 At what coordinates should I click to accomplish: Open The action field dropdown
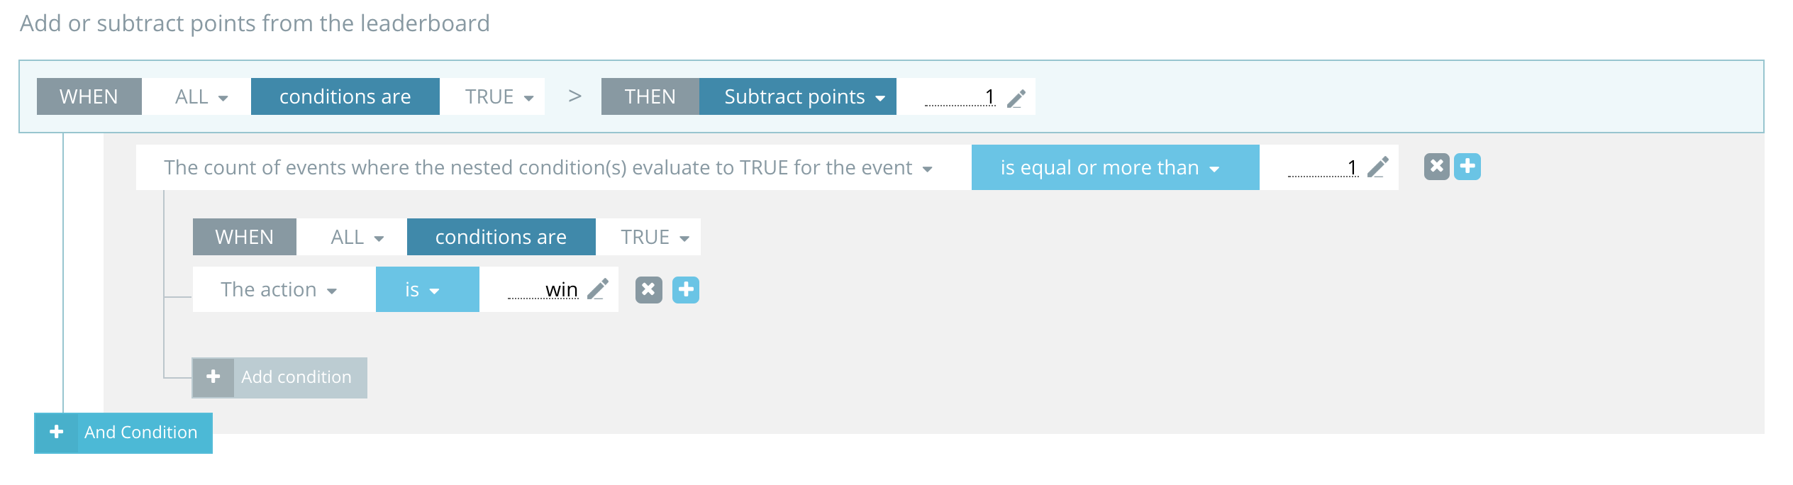[x=279, y=289]
